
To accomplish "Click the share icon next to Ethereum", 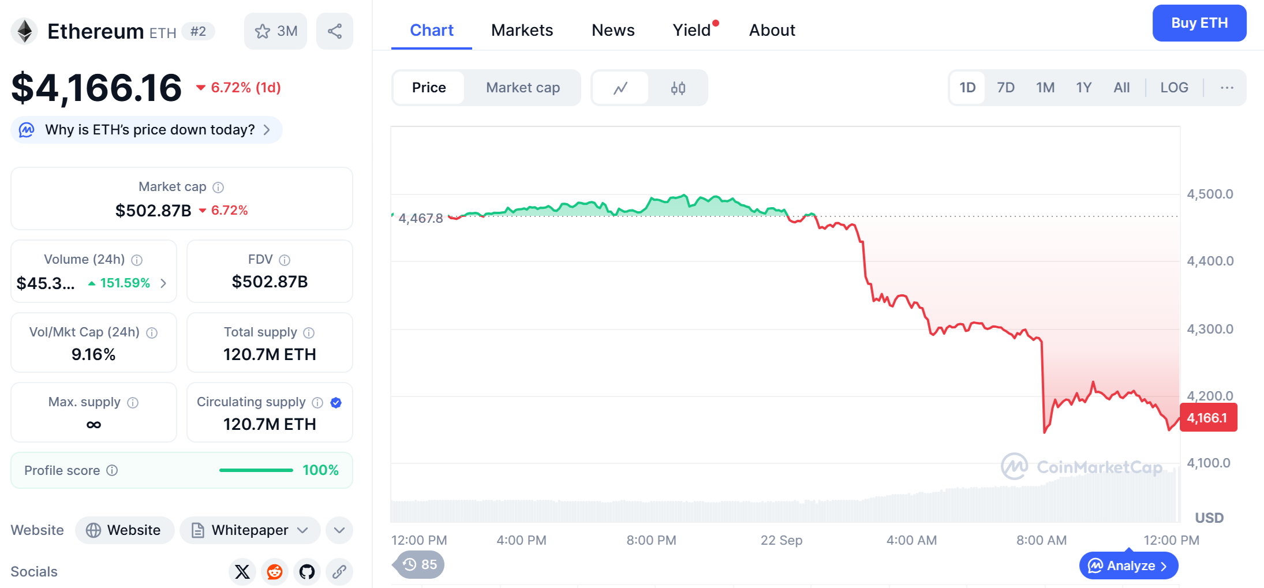I will click(335, 31).
